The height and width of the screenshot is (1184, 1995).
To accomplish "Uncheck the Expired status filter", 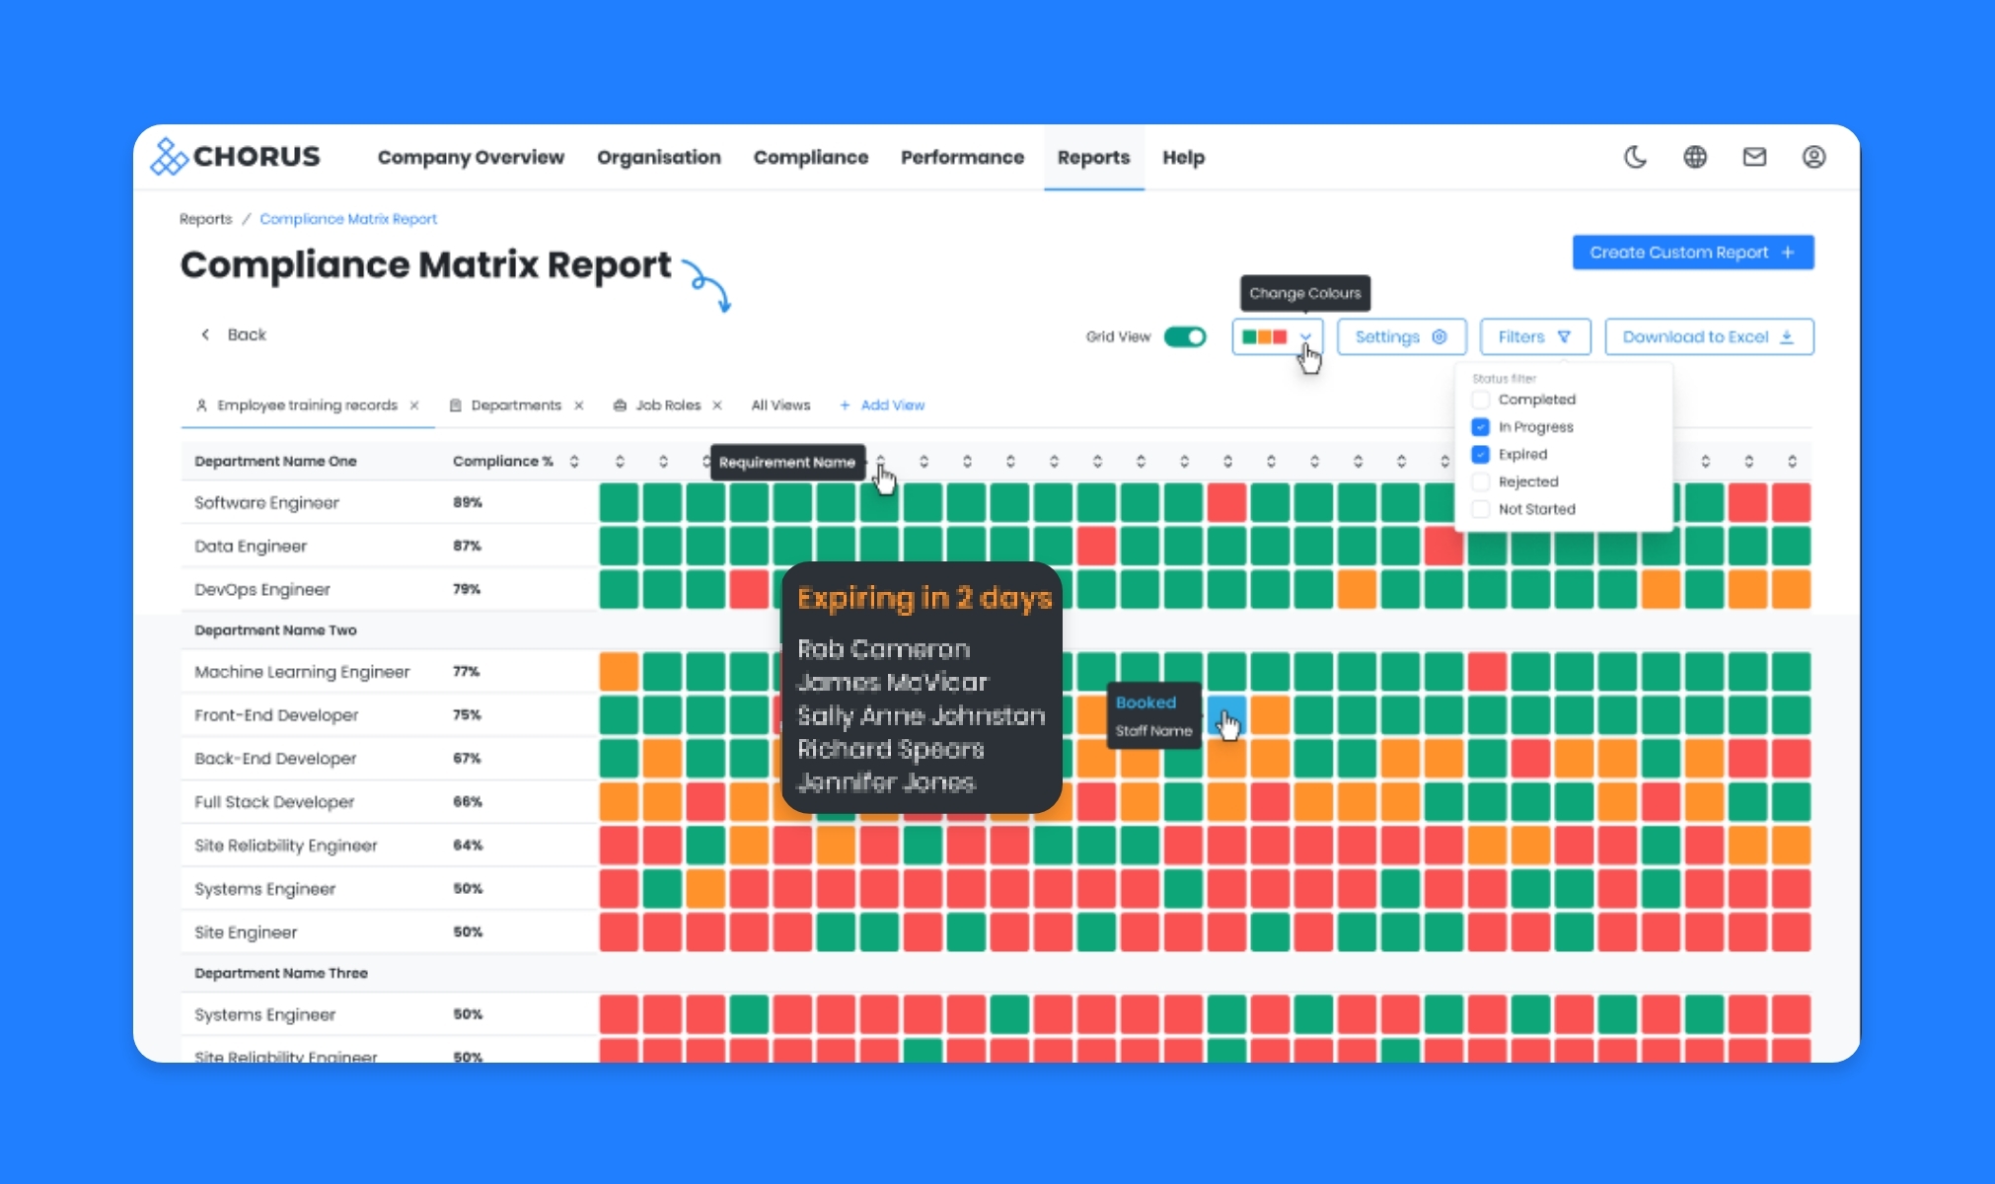I will tap(1480, 455).
